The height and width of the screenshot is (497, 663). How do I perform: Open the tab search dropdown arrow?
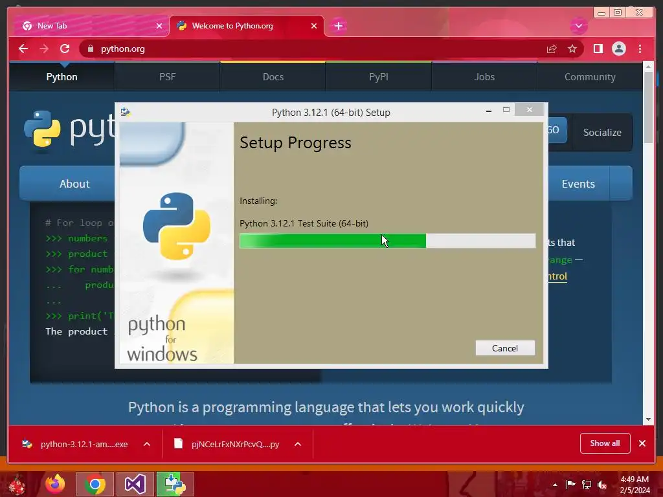(x=579, y=26)
